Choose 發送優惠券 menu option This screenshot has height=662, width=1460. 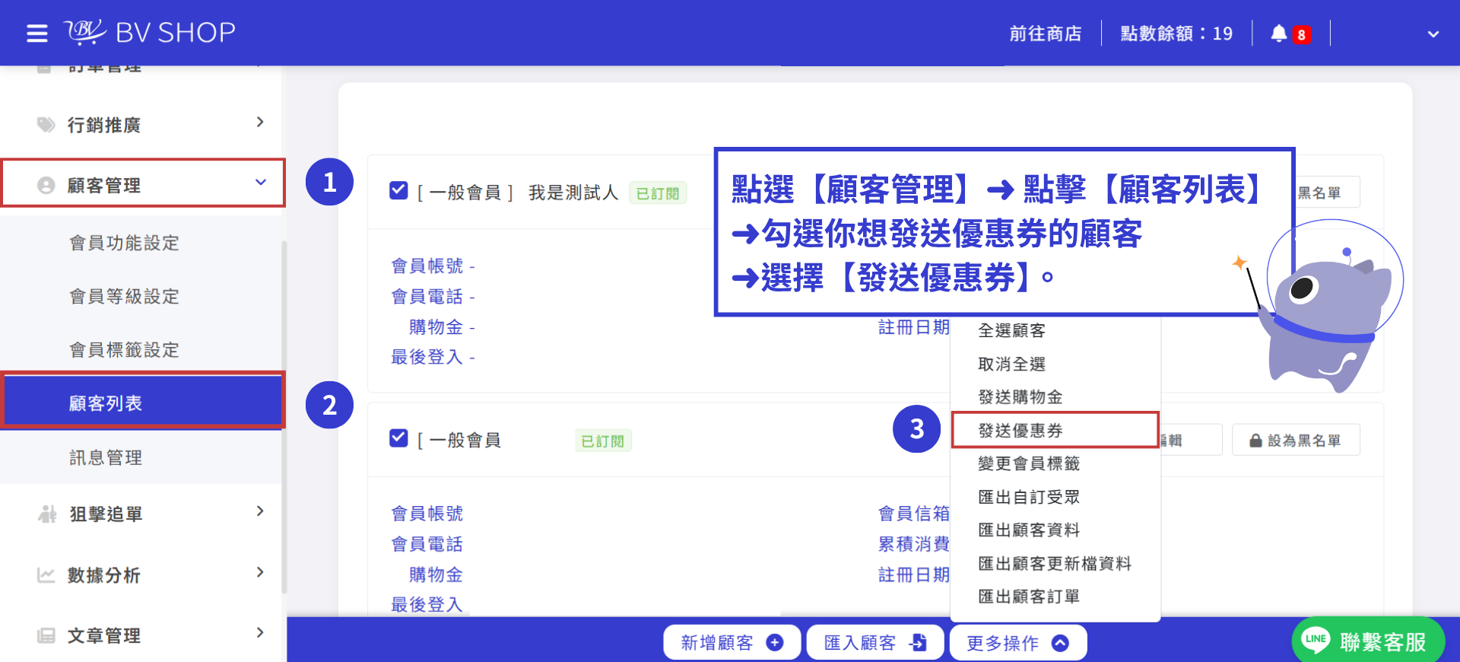[1055, 431]
